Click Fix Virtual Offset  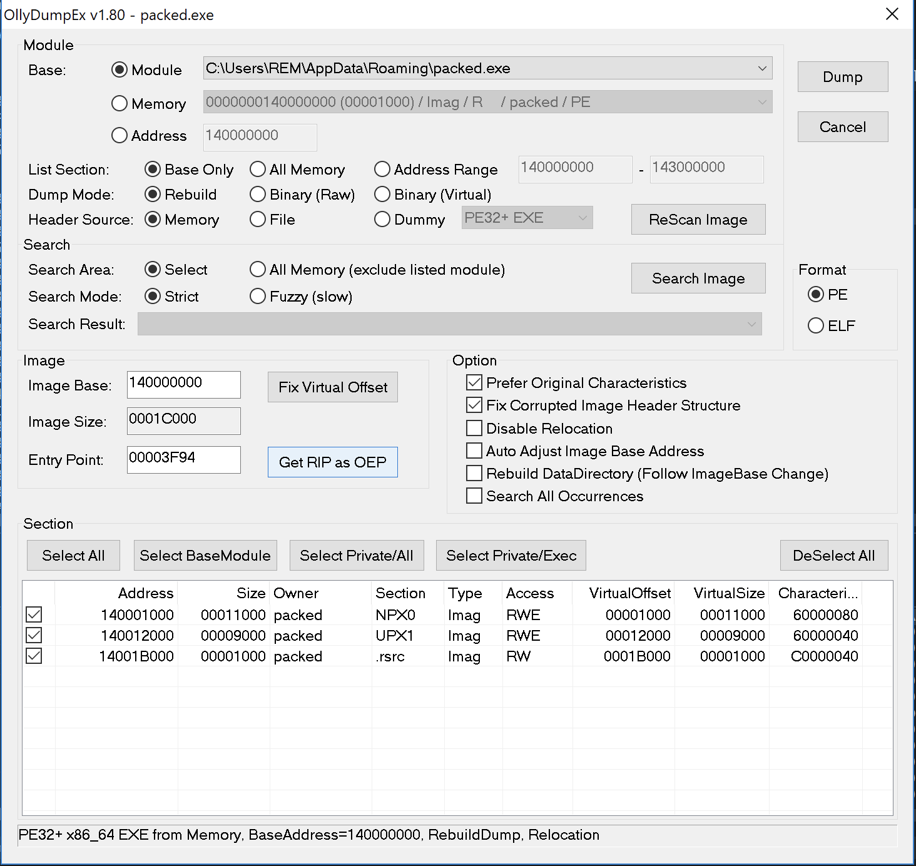[x=333, y=387]
